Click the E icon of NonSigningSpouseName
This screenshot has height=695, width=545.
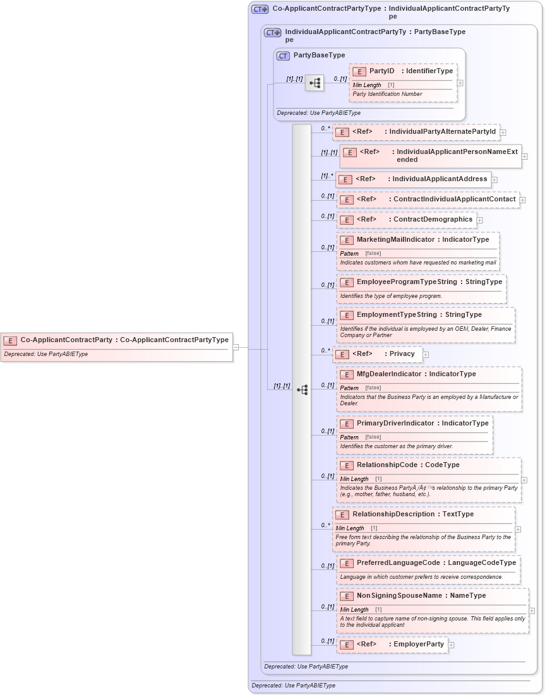tap(346, 595)
